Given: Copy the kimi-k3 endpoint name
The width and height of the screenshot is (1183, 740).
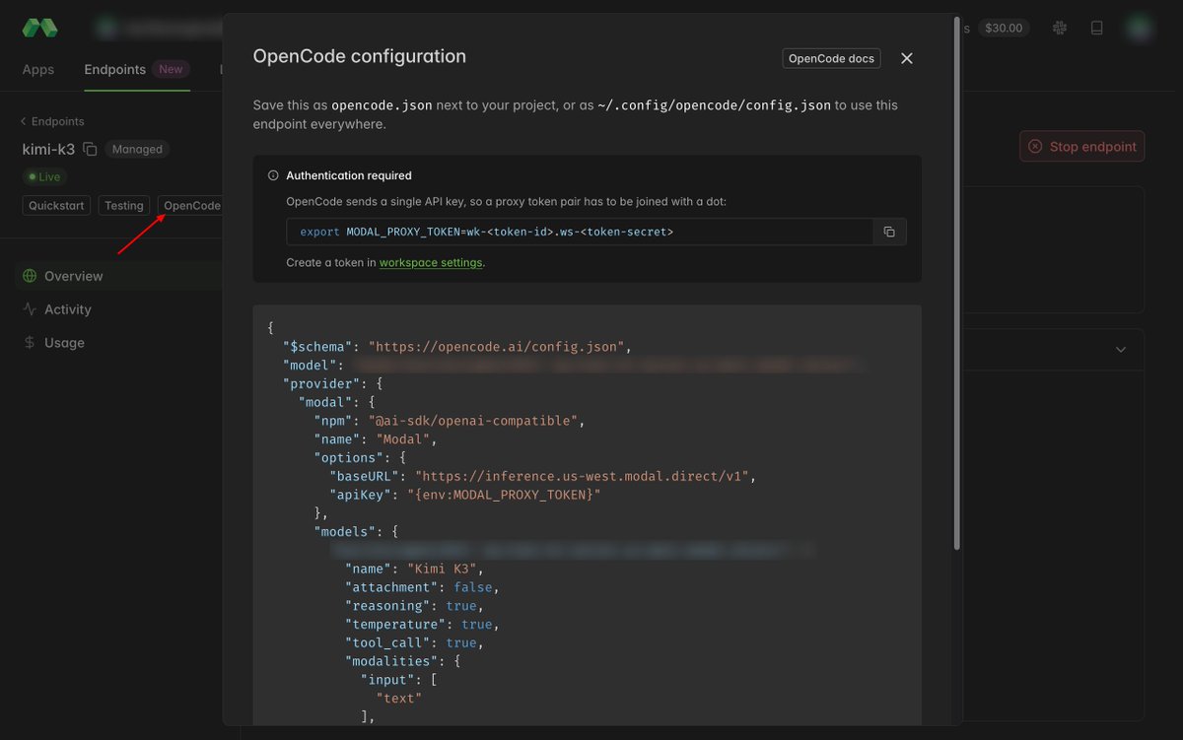Looking at the screenshot, I should click(x=90, y=149).
